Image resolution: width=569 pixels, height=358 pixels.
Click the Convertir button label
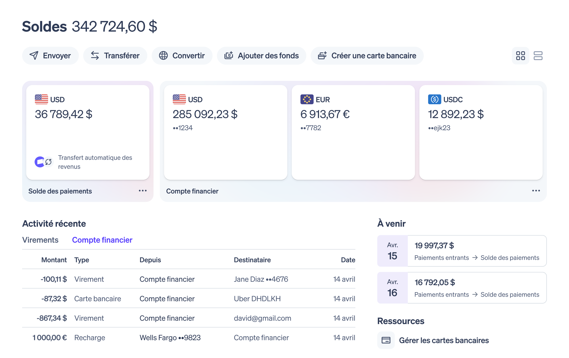189,56
